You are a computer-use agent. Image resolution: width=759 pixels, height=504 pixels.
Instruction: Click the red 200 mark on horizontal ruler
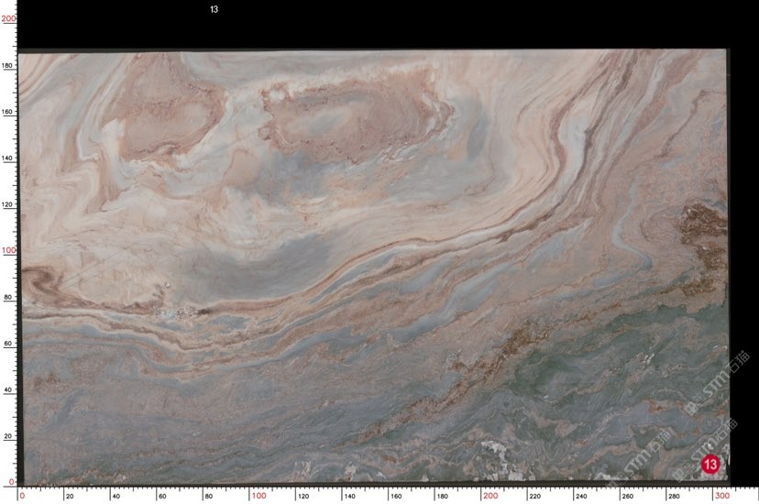click(490, 495)
